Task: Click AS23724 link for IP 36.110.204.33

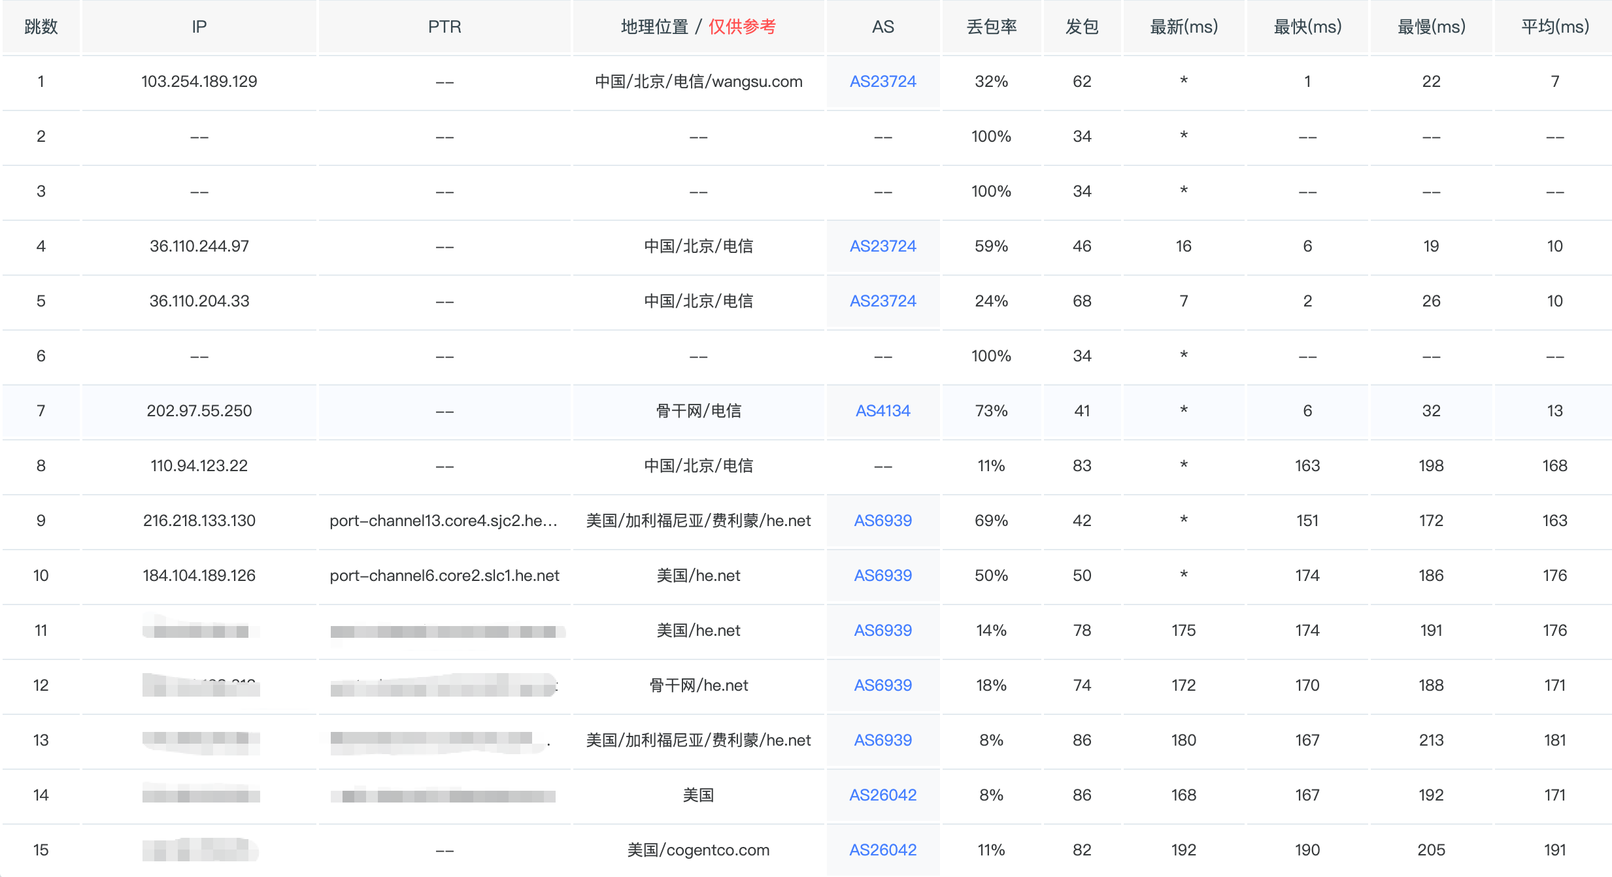Action: (x=882, y=301)
